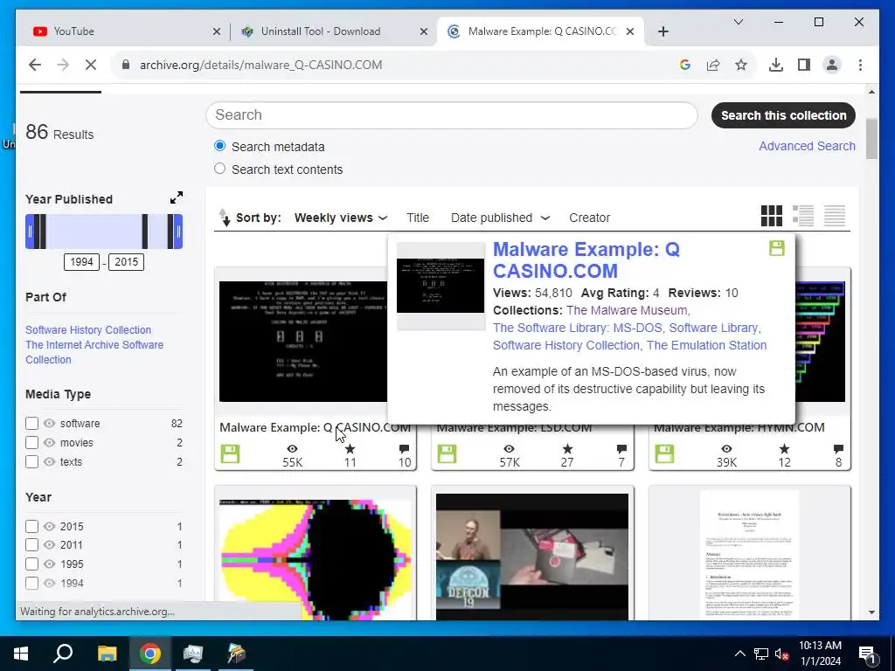Open Chrome three-dot menu
Screen dimensions: 895x671
(860, 65)
